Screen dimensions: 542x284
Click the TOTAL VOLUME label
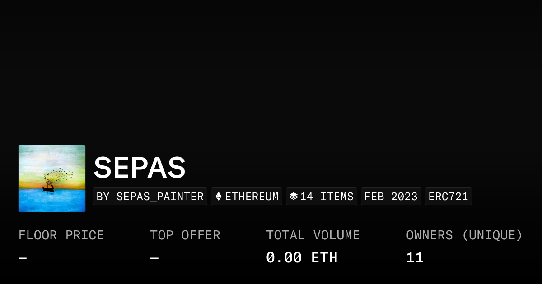tap(313, 235)
